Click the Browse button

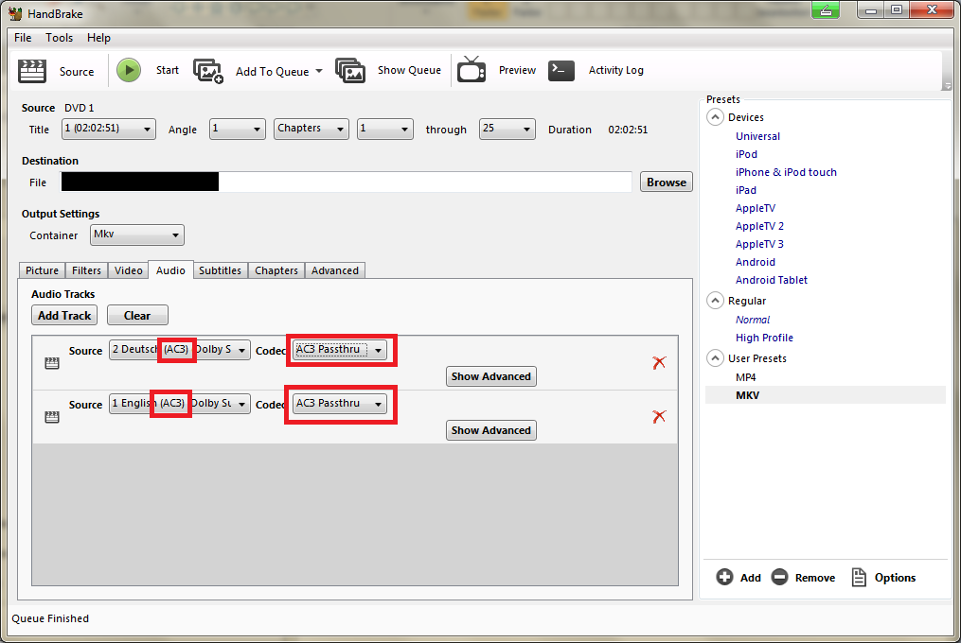667,182
